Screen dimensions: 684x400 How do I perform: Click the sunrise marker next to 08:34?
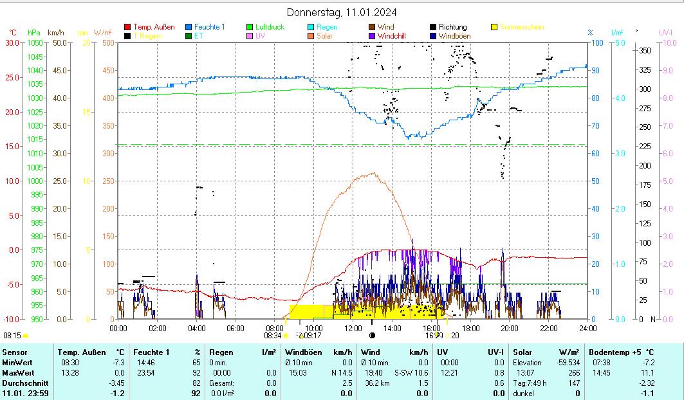tap(286, 335)
